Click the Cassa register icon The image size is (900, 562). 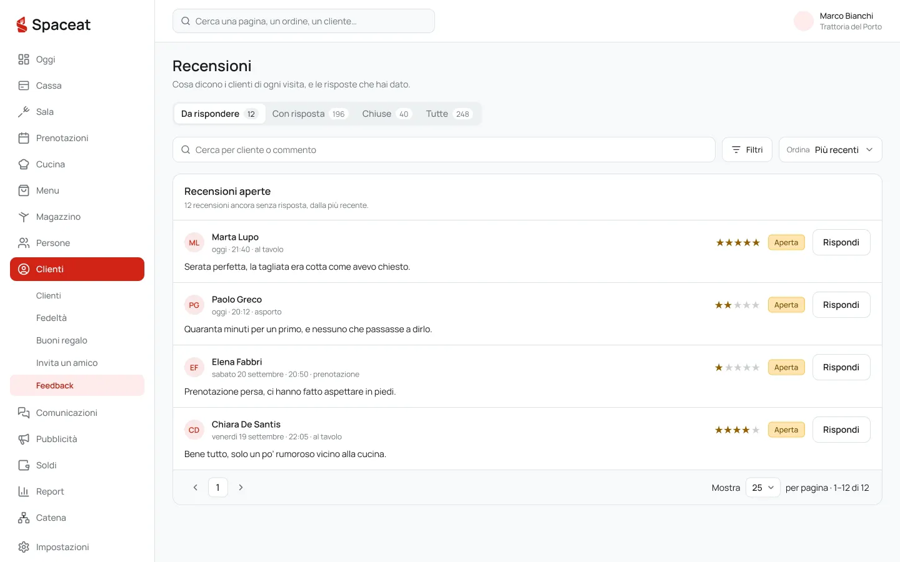[24, 86]
